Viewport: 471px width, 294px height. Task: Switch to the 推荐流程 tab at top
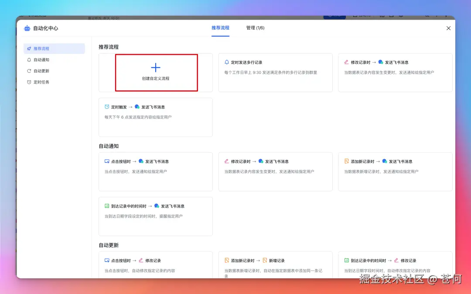(x=220, y=28)
